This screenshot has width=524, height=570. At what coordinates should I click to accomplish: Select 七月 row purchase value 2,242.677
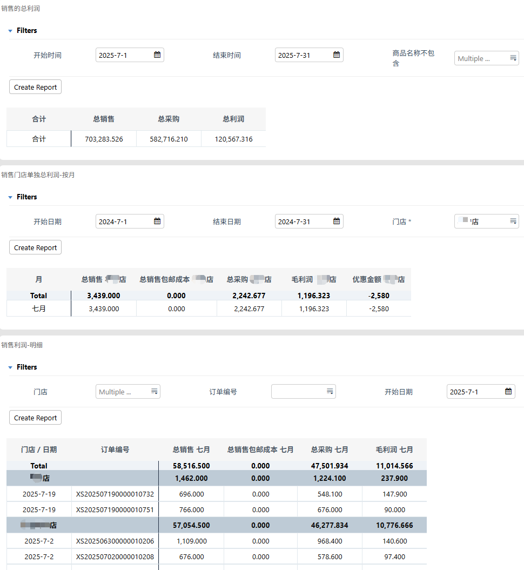point(249,309)
